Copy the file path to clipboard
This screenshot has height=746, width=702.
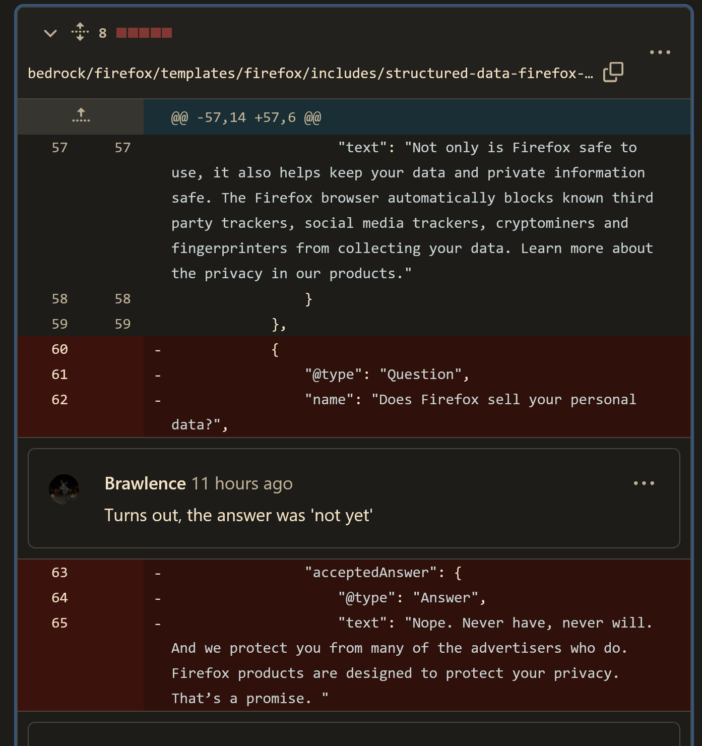(613, 72)
